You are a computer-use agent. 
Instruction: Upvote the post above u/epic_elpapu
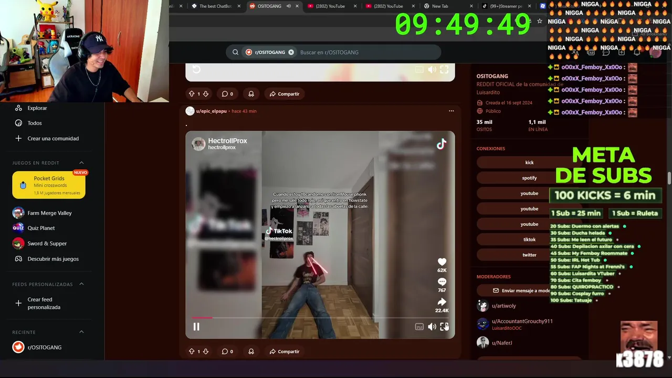[x=192, y=94]
